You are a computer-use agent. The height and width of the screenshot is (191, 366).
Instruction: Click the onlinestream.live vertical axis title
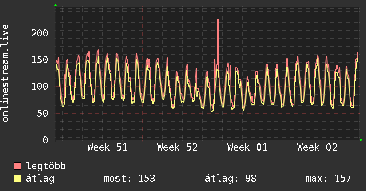tap(5, 73)
